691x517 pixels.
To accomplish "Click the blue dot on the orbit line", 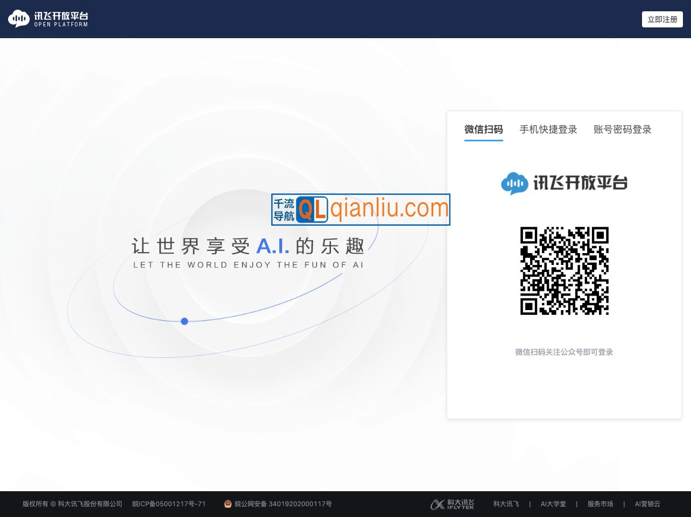I will coord(185,321).
